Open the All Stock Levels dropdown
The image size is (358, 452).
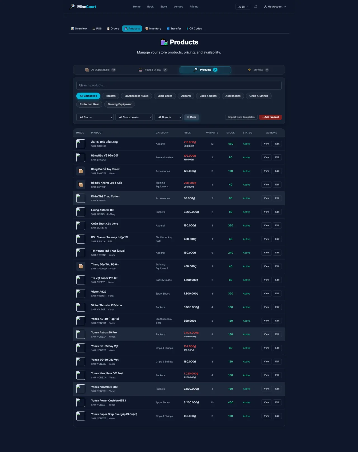134,117
